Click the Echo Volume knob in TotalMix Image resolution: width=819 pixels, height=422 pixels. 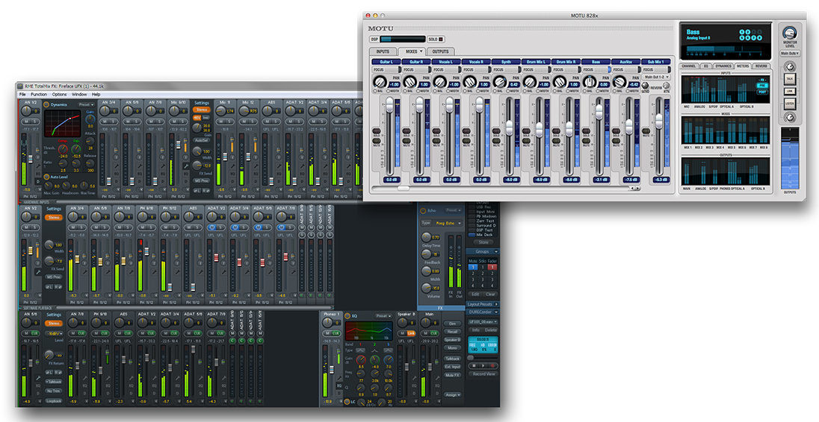pyautogui.click(x=426, y=287)
